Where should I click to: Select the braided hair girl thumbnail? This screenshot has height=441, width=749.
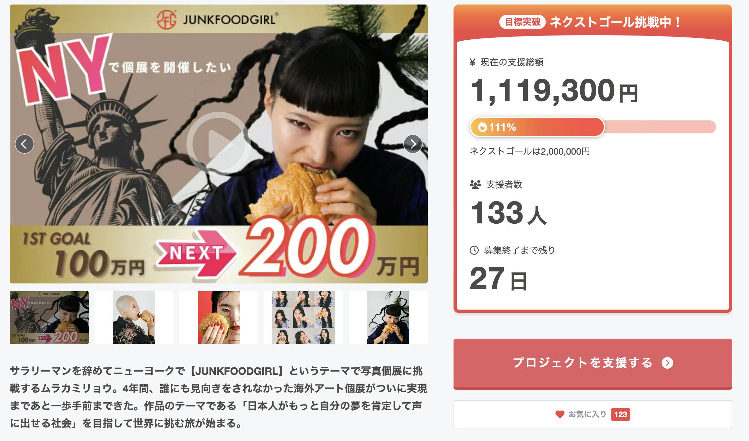[x=388, y=317]
